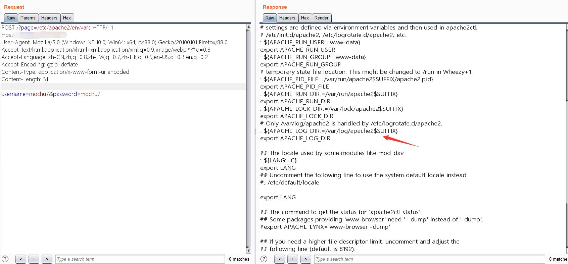Switch to Render tab in Response

click(322, 18)
